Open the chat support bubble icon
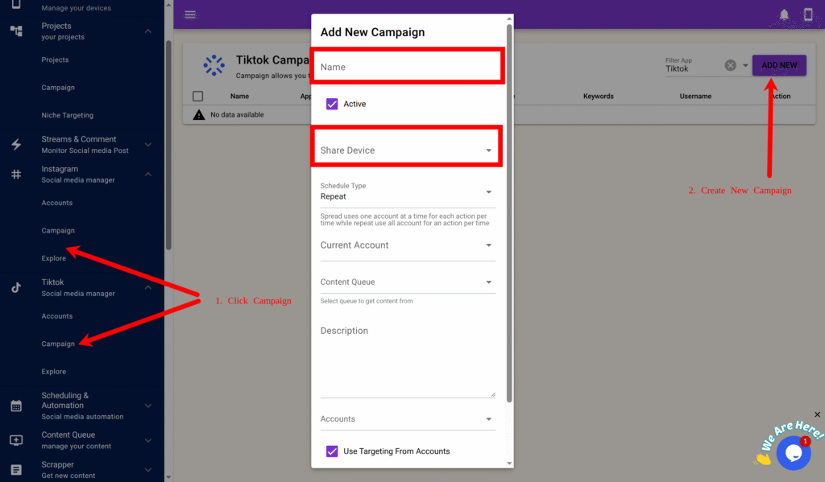Image resolution: width=825 pixels, height=482 pixels. pyautogui.click(x=793, y=453)
